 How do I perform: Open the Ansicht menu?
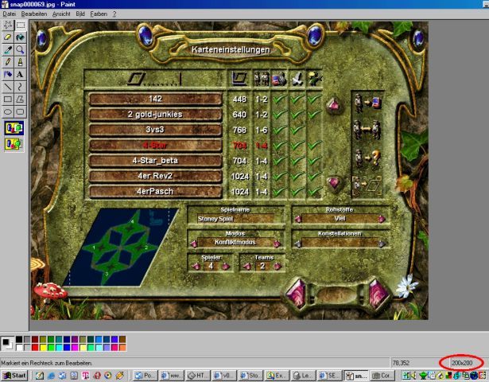[61, 14]
